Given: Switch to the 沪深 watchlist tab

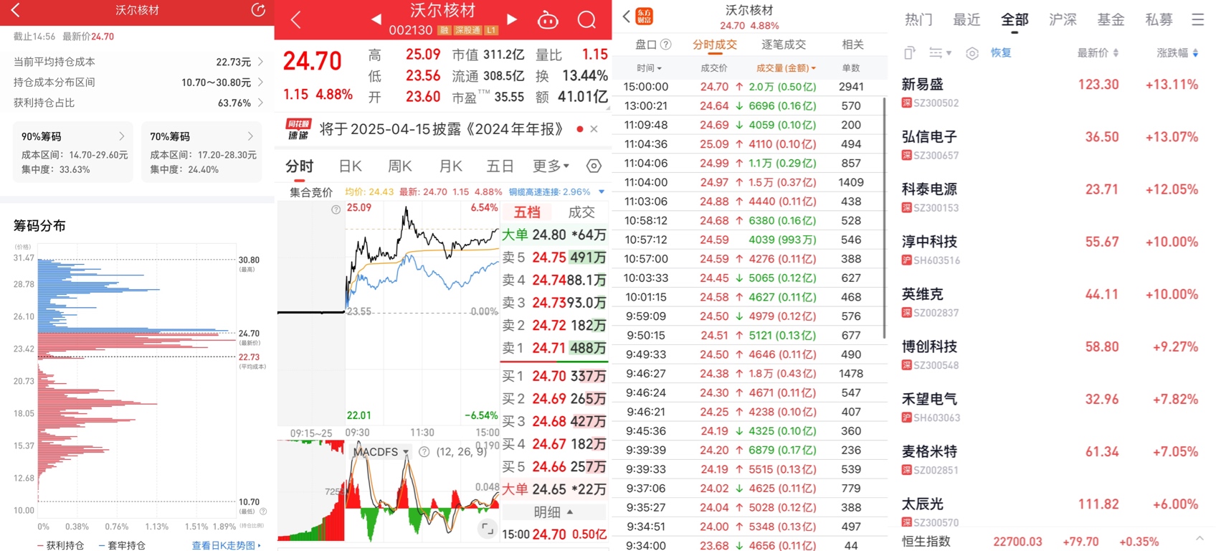Looking at the screenshot, I should point(1063,19).
